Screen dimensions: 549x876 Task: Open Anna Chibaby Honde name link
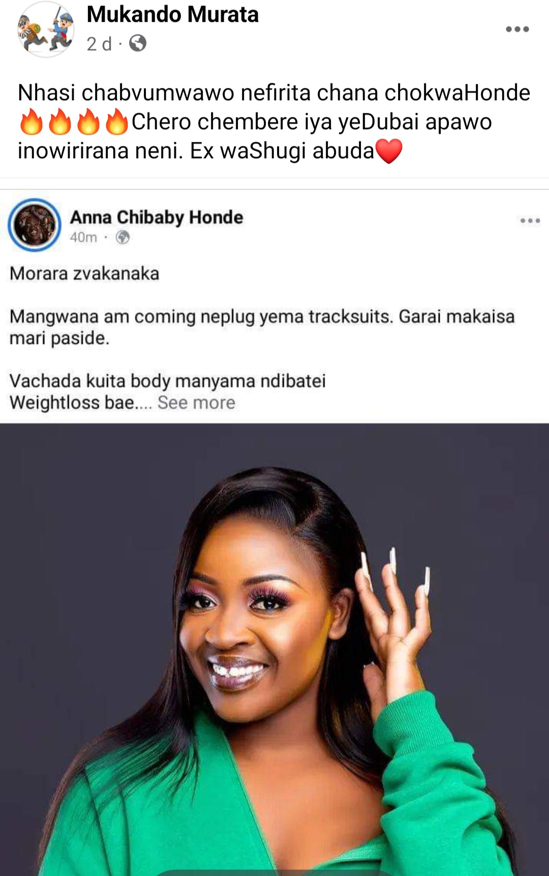tap(157, 217)
